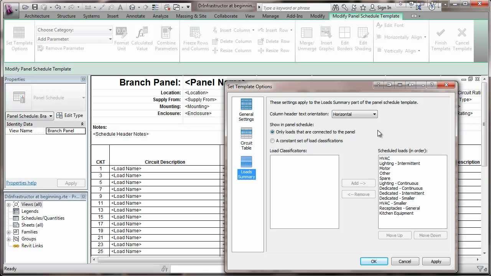Click Sign In

(384, 7)
